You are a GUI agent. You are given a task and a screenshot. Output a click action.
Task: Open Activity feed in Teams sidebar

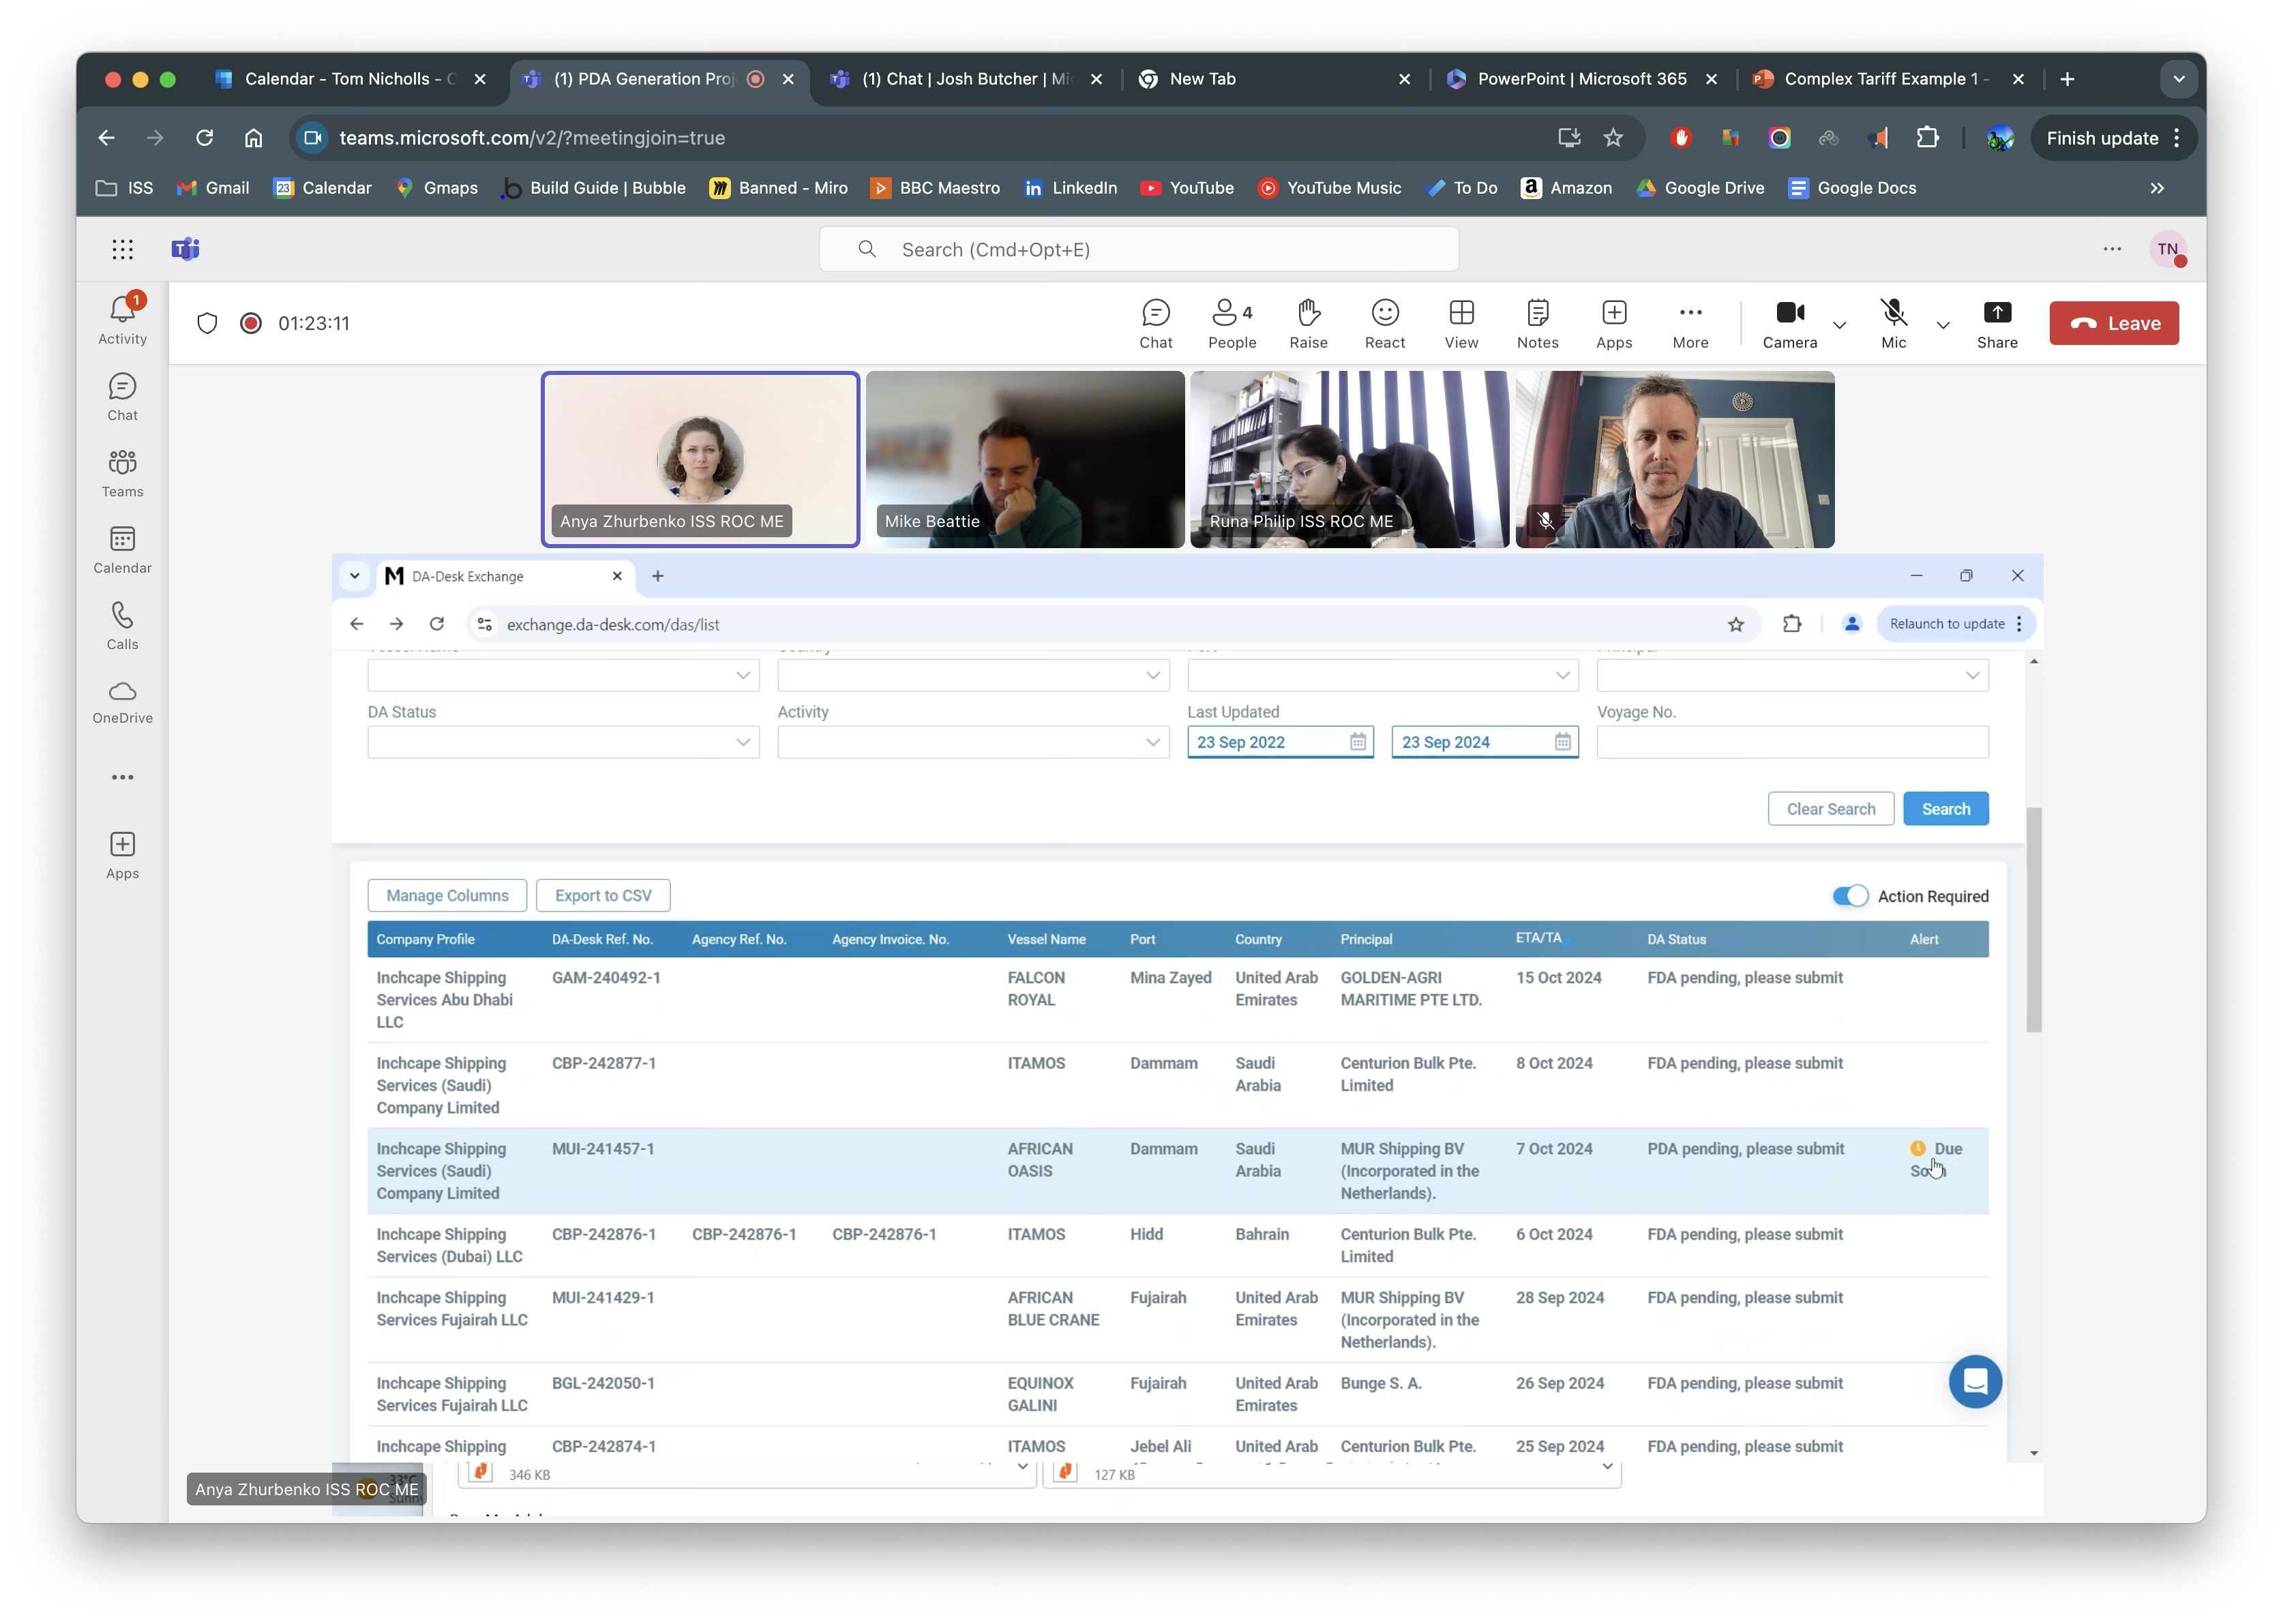pos(122,320)
